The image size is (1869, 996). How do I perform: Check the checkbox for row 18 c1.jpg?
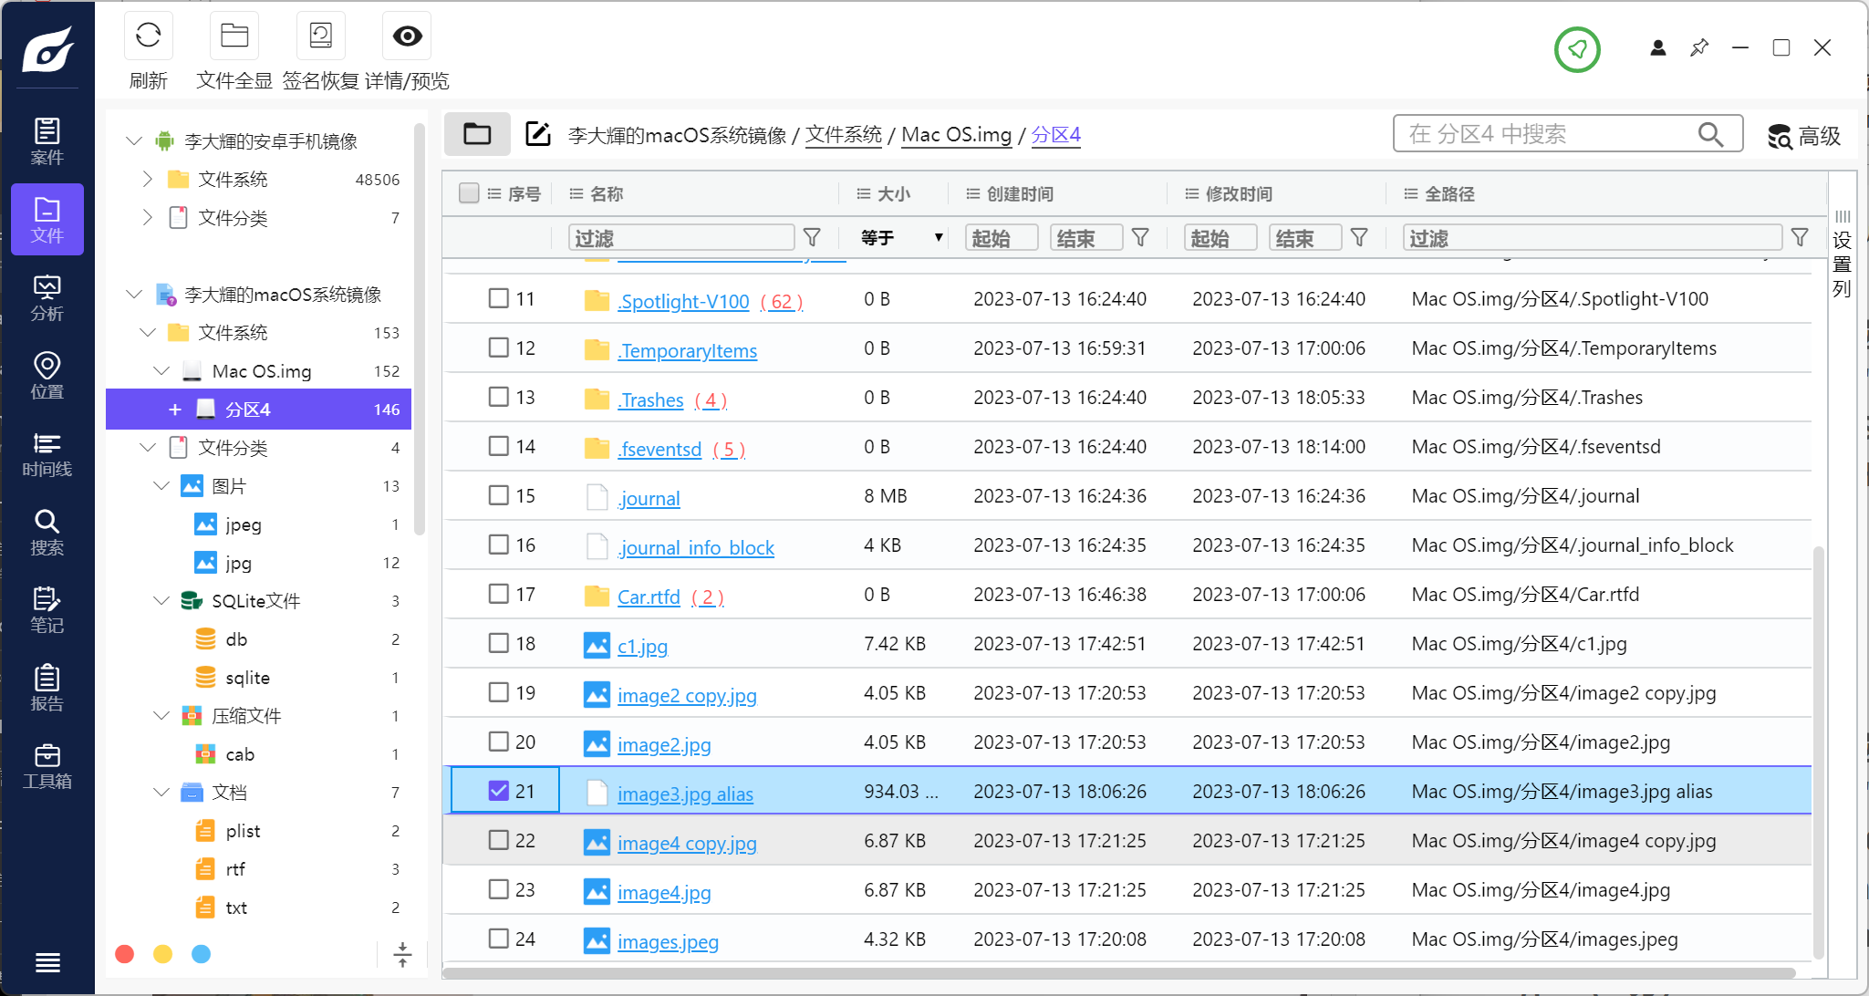pos(498,643)
